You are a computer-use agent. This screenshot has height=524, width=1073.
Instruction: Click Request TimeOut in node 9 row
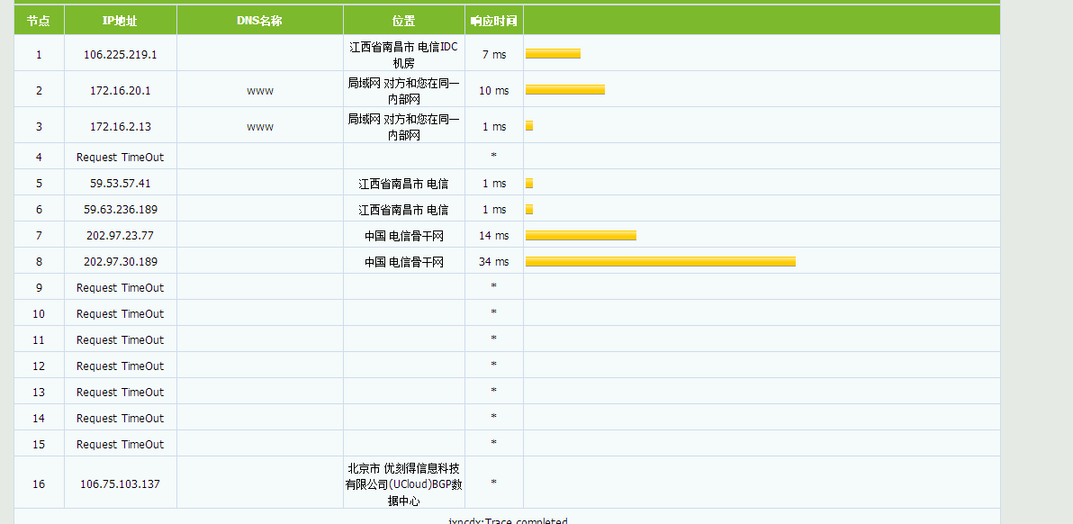coord(121,288)
